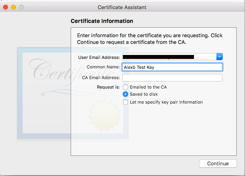Select the 'Saved to disk' radio option
Image resolution: width=245 pixels, height=176 pixels.
point(125,94)
